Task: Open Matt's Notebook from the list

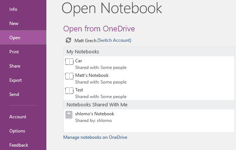Action: click(x=149, y=78)
